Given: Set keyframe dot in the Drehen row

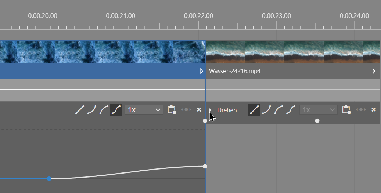Looking at the screenshot, I should pyautogui.click(x=361, y=110).
